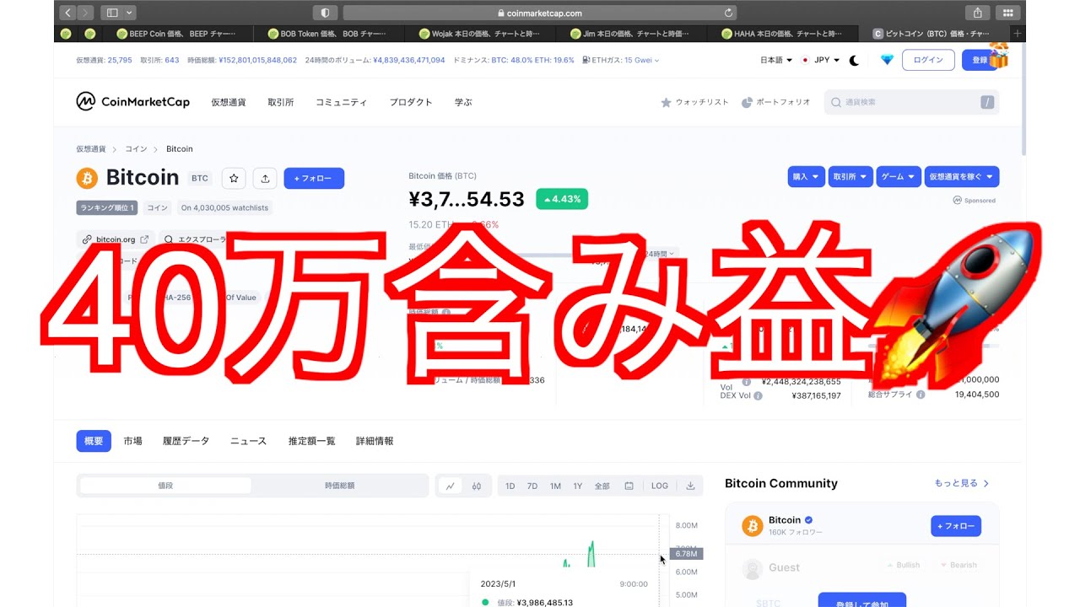Viewport: 1080px width, 607px height.
Task: Toggle the Safari sidebar button
Action: (111, 13)
